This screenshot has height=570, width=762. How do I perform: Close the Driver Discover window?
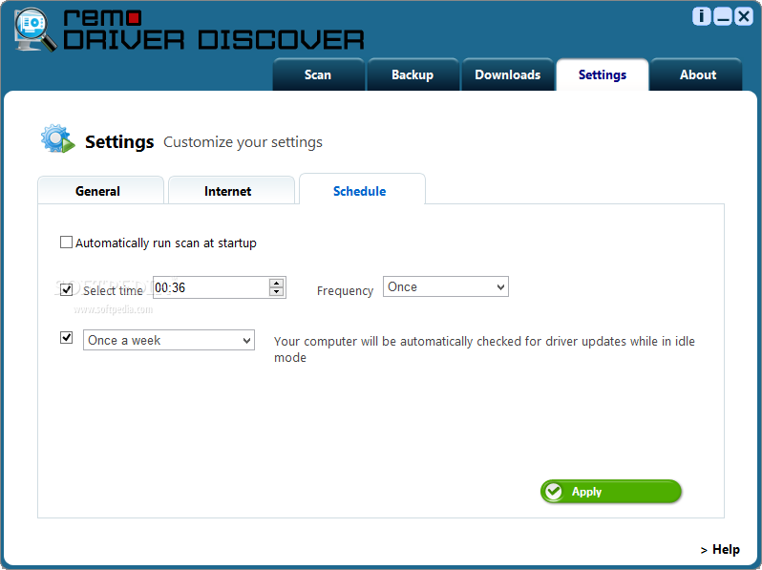pos(744,16)
